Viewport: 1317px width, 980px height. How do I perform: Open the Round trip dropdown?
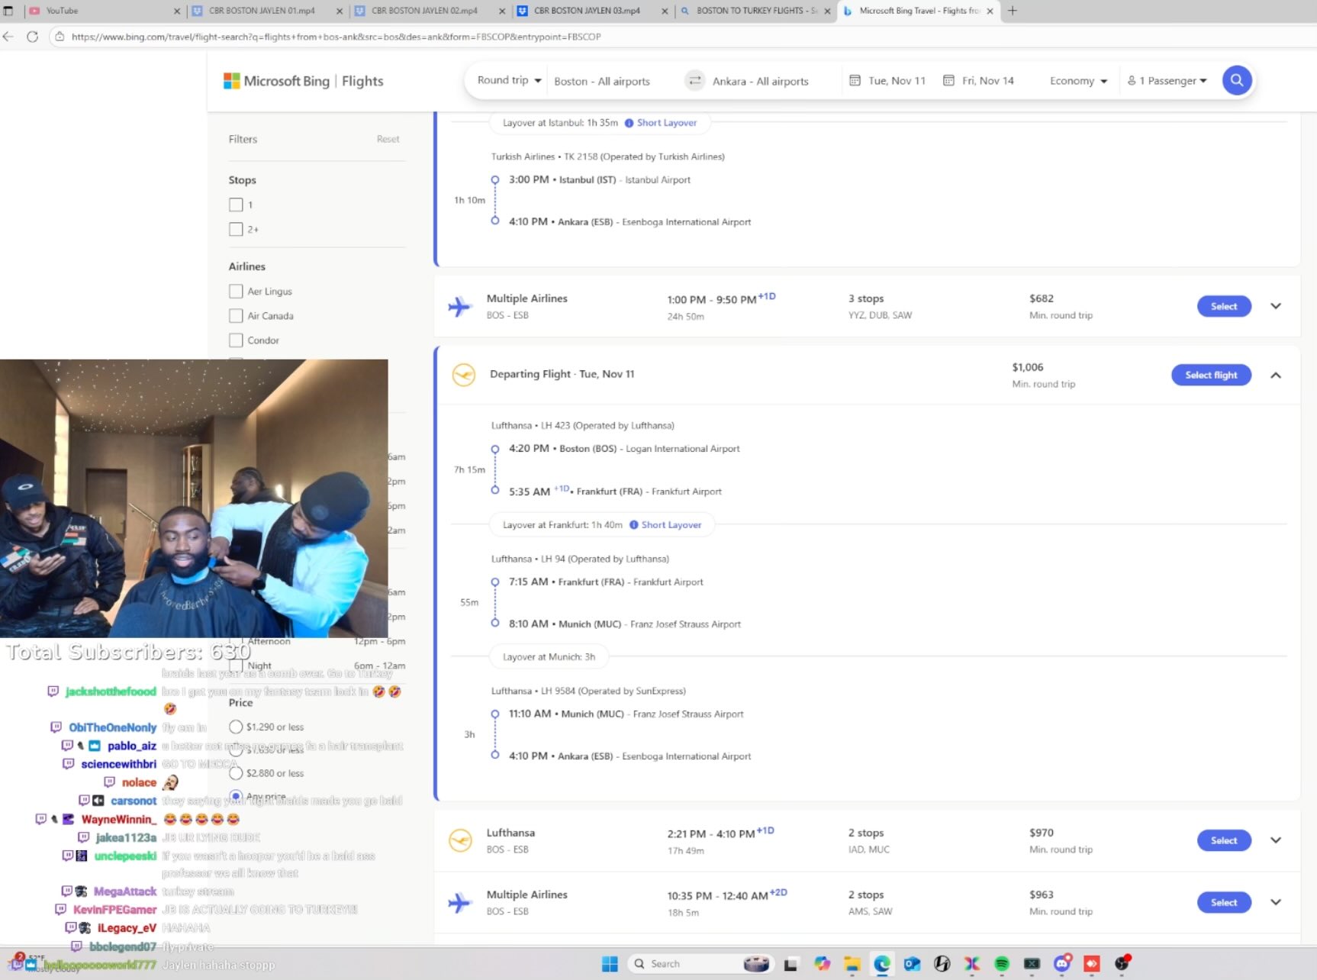click(509, 80)
